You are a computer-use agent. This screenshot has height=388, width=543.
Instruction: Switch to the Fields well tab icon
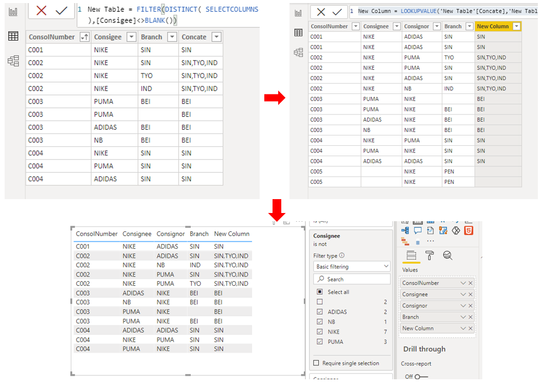click(411, 256)
